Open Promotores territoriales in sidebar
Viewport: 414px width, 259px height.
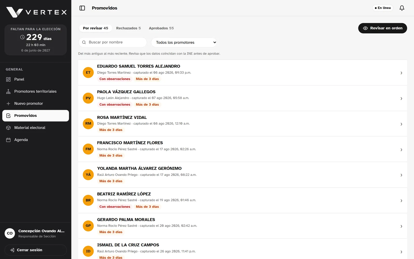click(x=36, y=91)
